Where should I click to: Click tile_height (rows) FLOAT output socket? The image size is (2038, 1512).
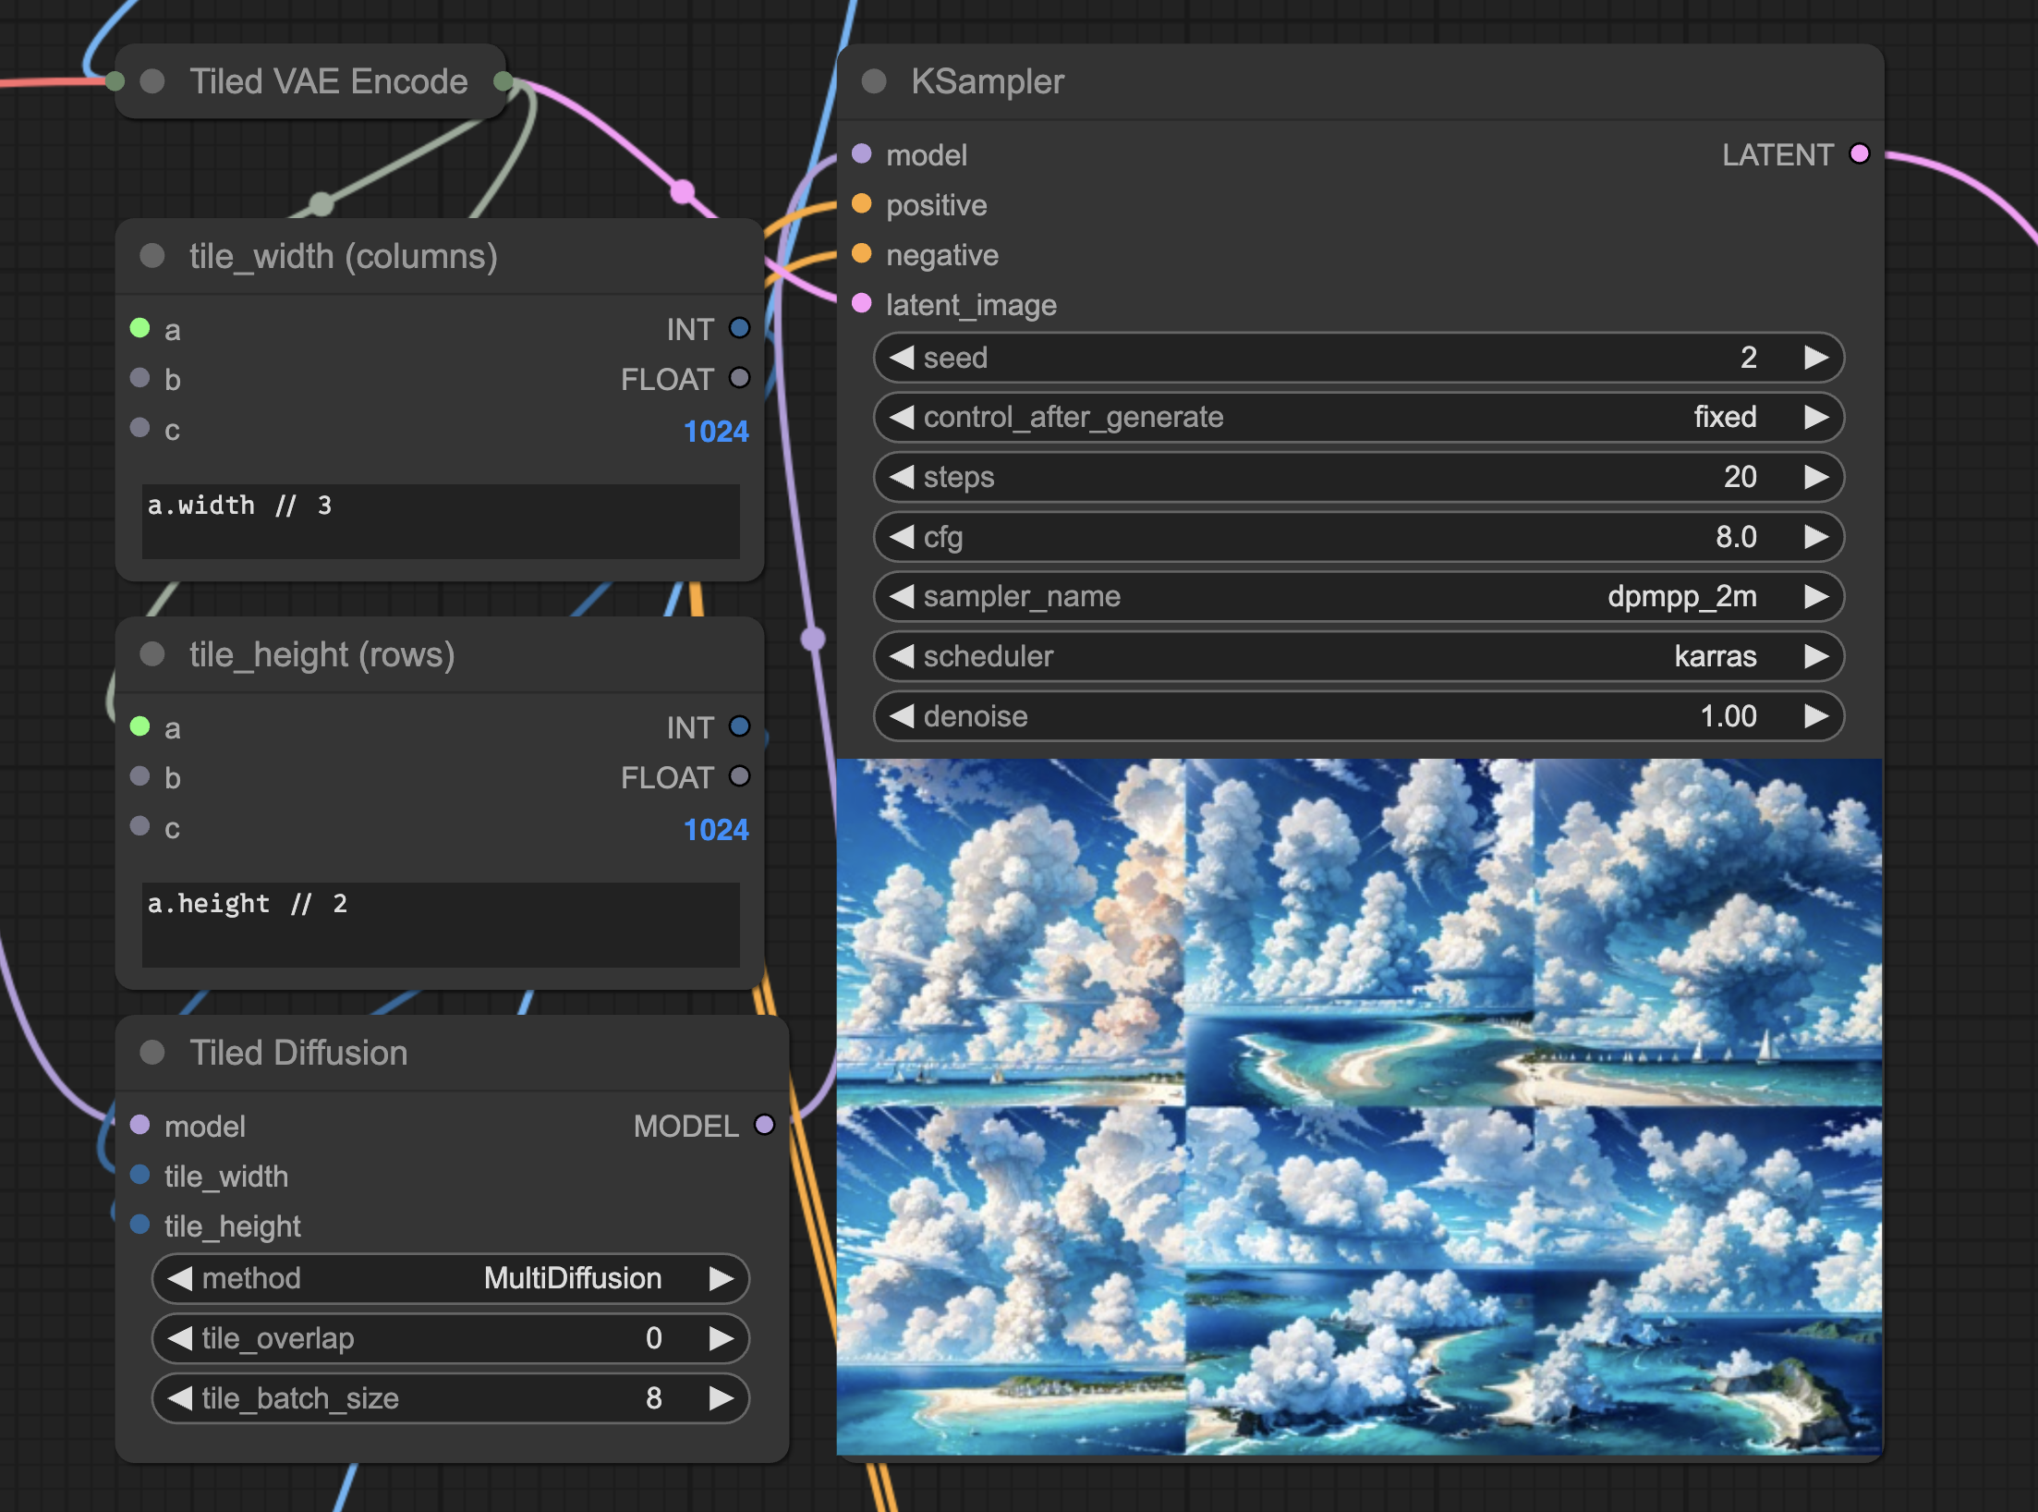[x=739, y=776]
